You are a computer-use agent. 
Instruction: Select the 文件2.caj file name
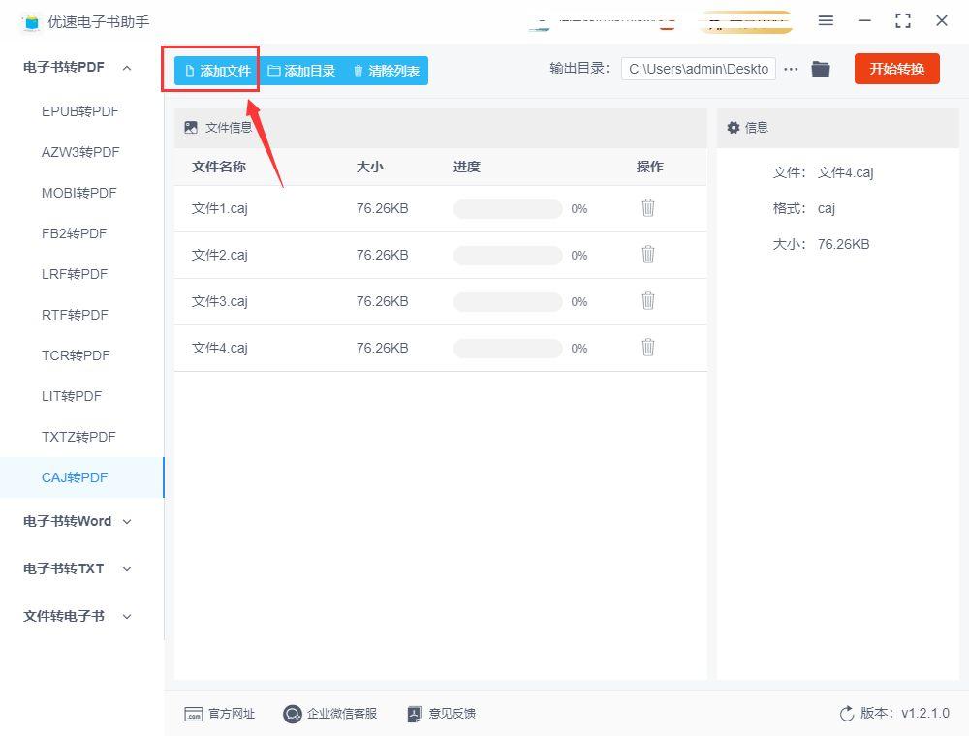click(219, 255)
